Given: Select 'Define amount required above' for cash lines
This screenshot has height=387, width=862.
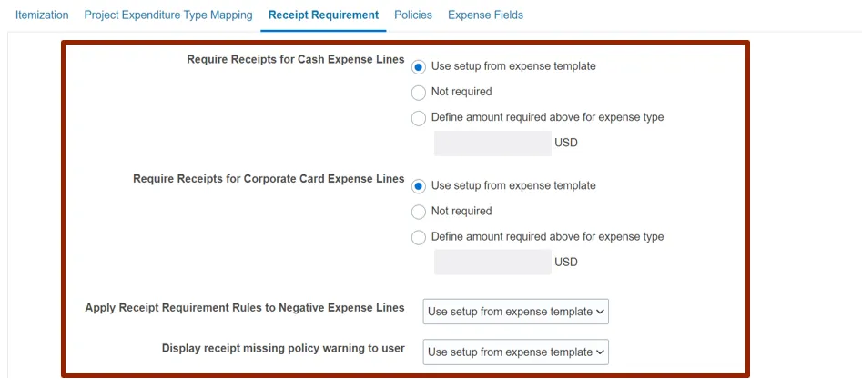Looking at the screenshot, I should [419, 117].
